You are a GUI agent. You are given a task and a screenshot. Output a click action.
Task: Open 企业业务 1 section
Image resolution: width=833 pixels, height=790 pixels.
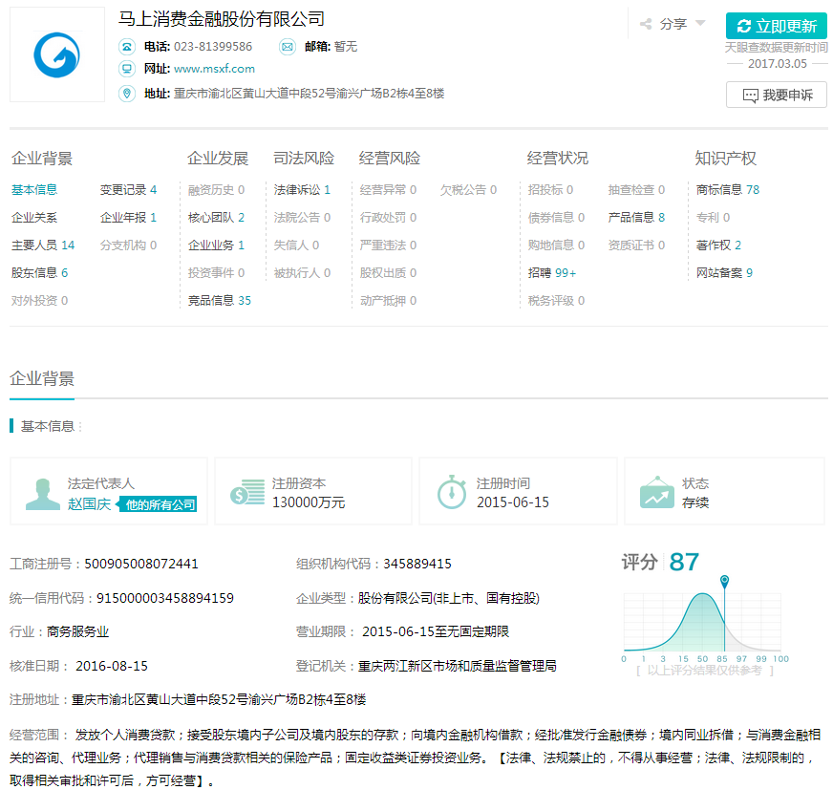point(216,245)
